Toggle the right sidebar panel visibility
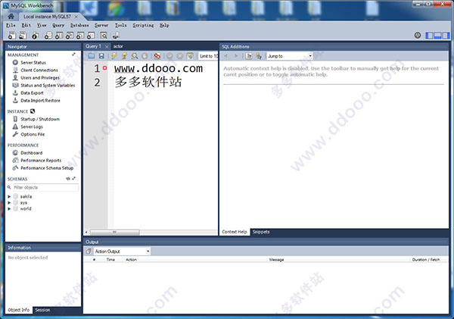 446,36
